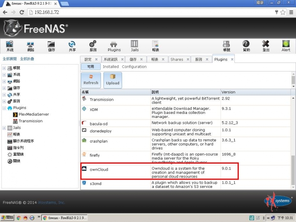The width and height of the screenshot is (296, 222).
Task: Open 指令列 in the tree
Action: point(18,148)
